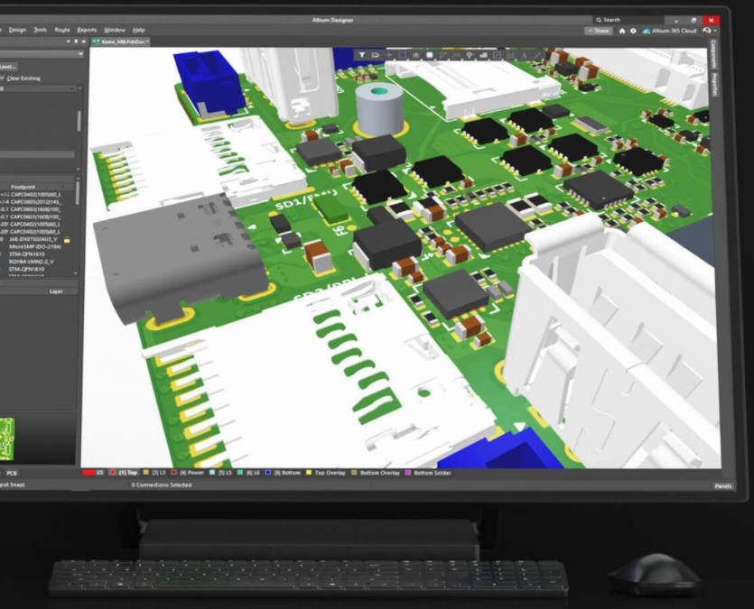The image size is (754, 609).
Task: Open the Route menu
Action: click(62, 30)
